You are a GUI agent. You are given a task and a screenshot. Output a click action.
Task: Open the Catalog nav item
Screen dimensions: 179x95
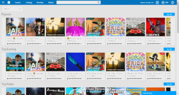(x=29, y=2)
